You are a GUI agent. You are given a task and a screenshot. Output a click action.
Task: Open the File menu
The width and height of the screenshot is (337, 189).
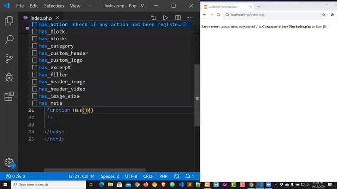tap(20, 6)
